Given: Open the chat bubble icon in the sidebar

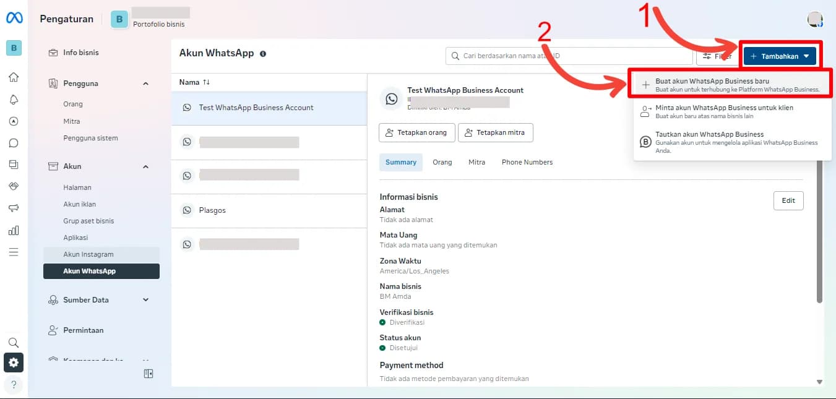Looking at the screenshot, I should [x=14, y=143].
